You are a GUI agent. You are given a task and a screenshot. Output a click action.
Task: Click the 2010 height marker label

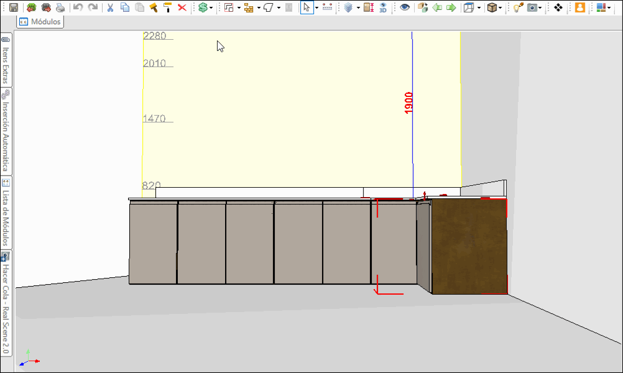coord(155,63)
